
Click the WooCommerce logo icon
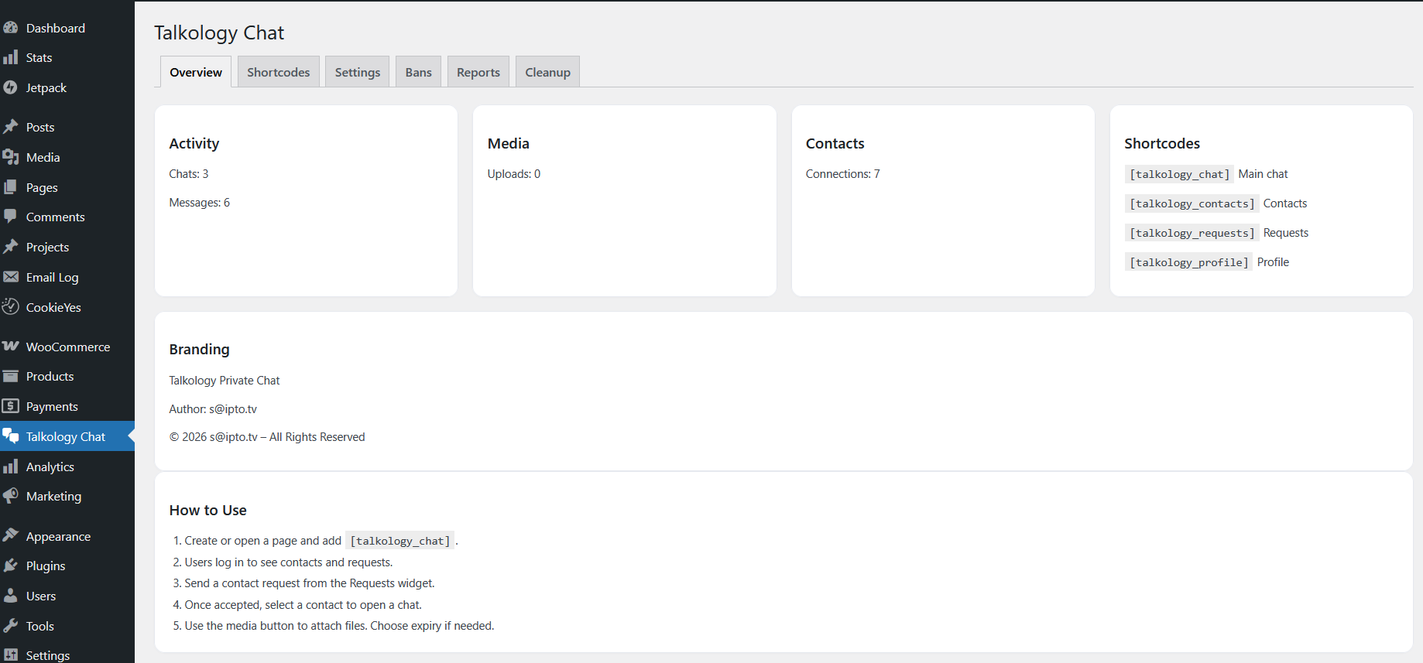click(10, 347)
